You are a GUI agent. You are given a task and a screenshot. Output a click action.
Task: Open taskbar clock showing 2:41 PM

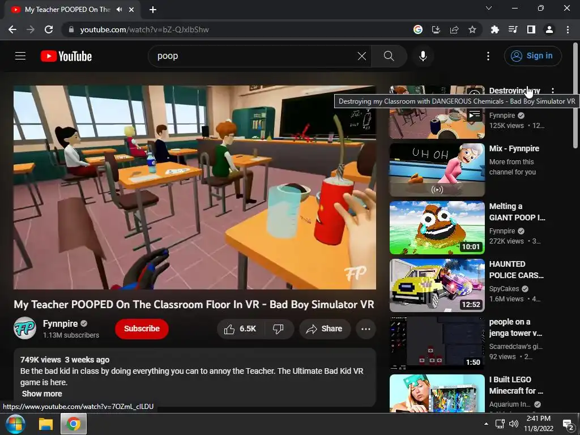click(539, 424)
